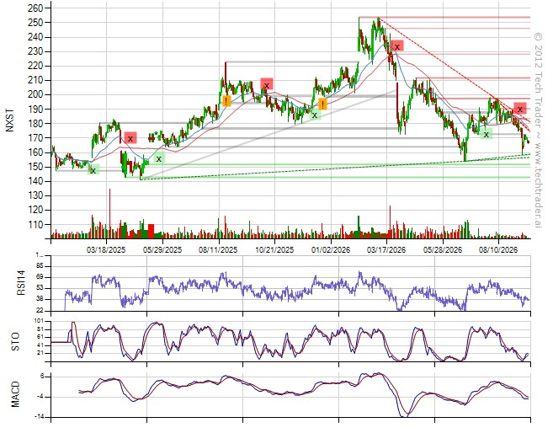Select the MACD indicator label
553x433 pixels.
click(16, 394)
